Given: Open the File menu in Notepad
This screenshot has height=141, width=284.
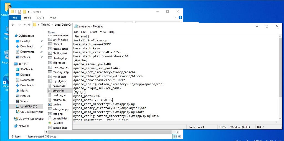Looking at the screenshot, I should (76, 32).
